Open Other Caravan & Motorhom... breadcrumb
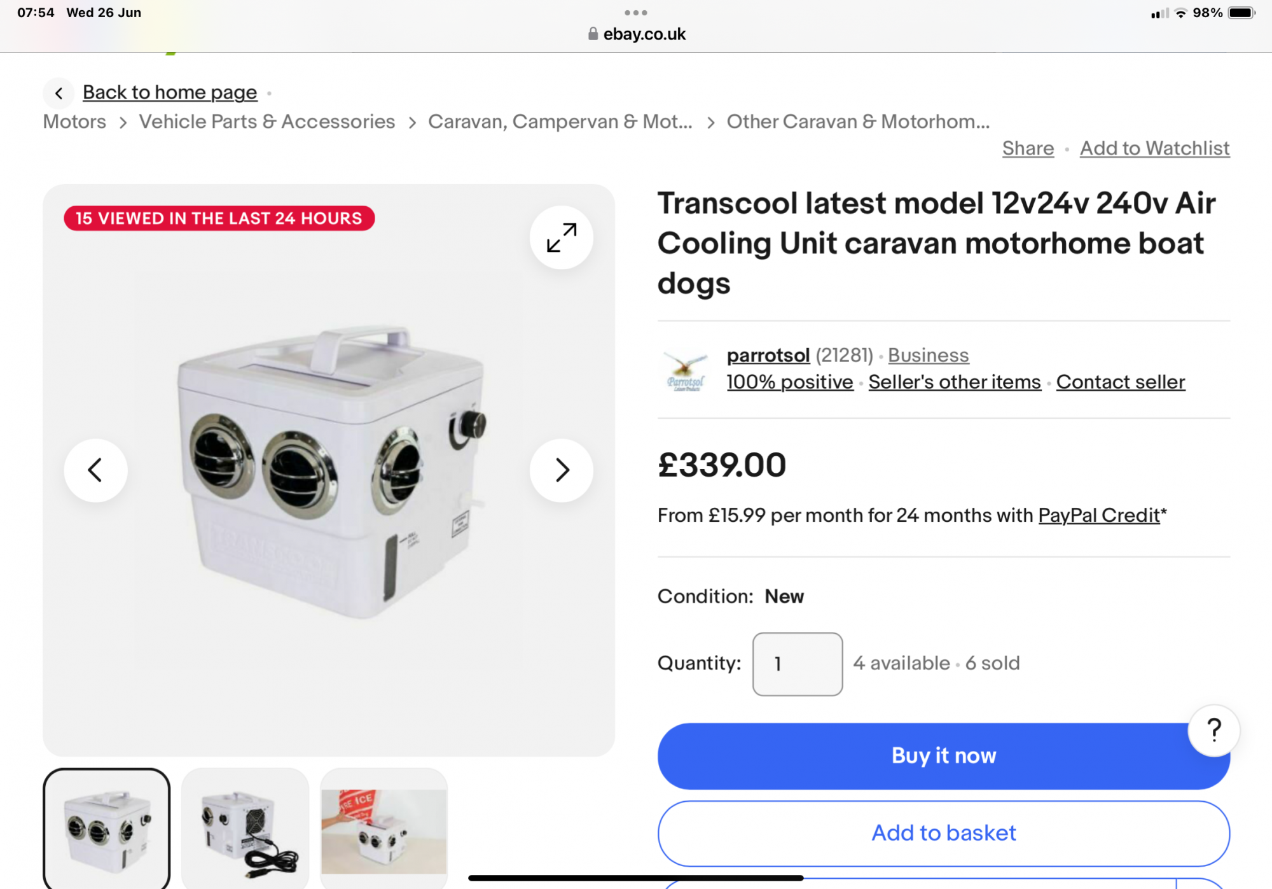Viewport: 1272px width, 889px height. click(858, 122)
